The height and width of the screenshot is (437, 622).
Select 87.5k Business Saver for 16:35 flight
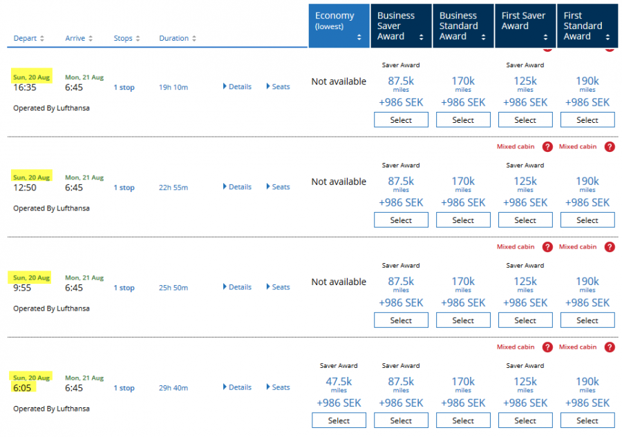click(x=401, y=120)
